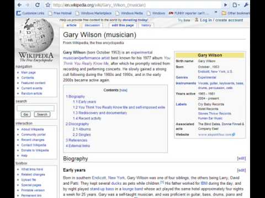
Task: Open Help link in sidebar
Action: click(x=24, y=156)
